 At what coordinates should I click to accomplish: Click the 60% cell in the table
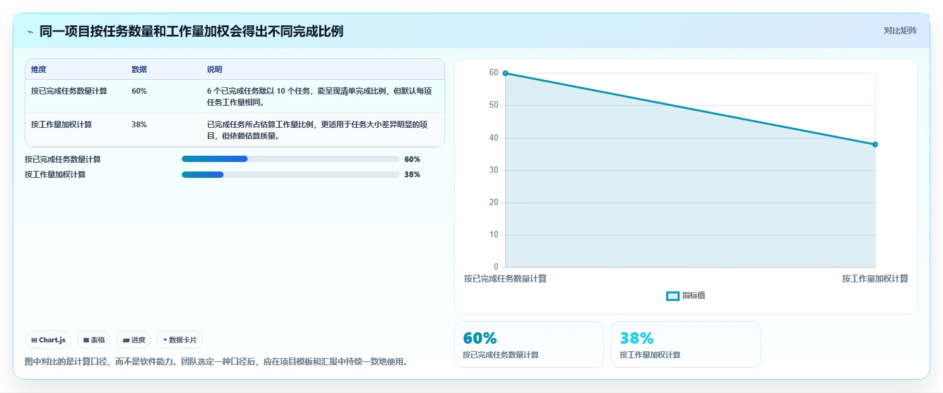(x=139, y=91)
